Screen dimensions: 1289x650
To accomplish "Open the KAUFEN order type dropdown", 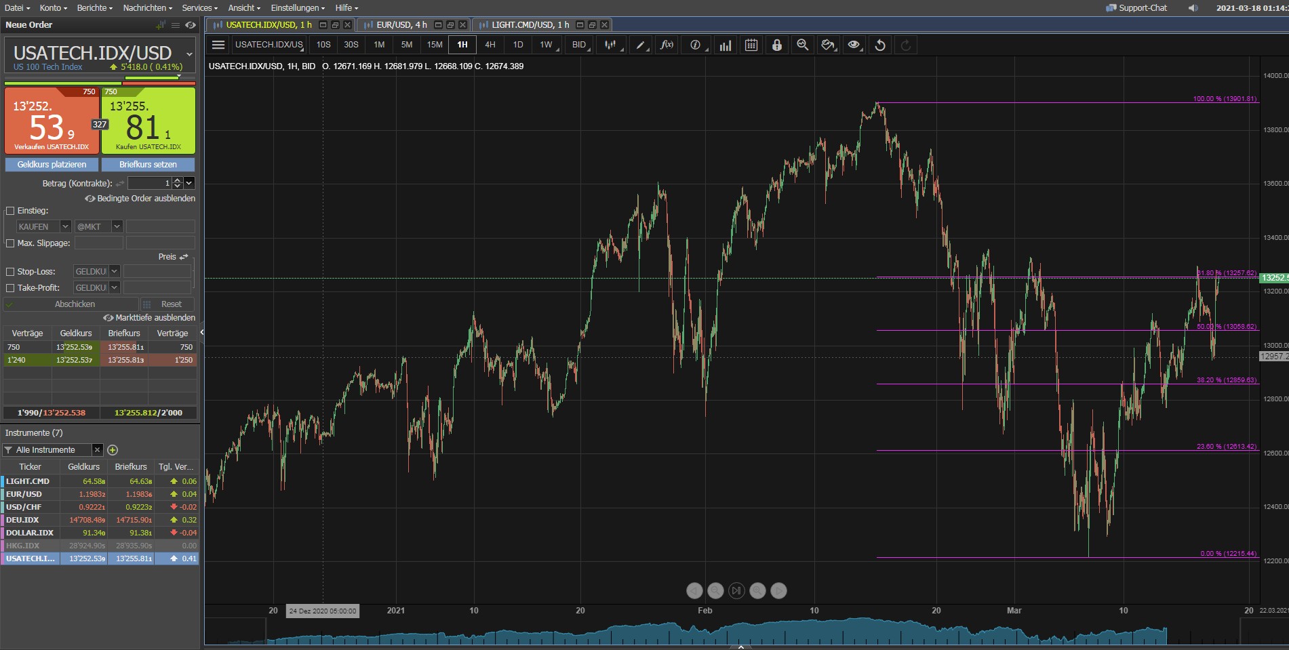I will [x=66, y=226].
